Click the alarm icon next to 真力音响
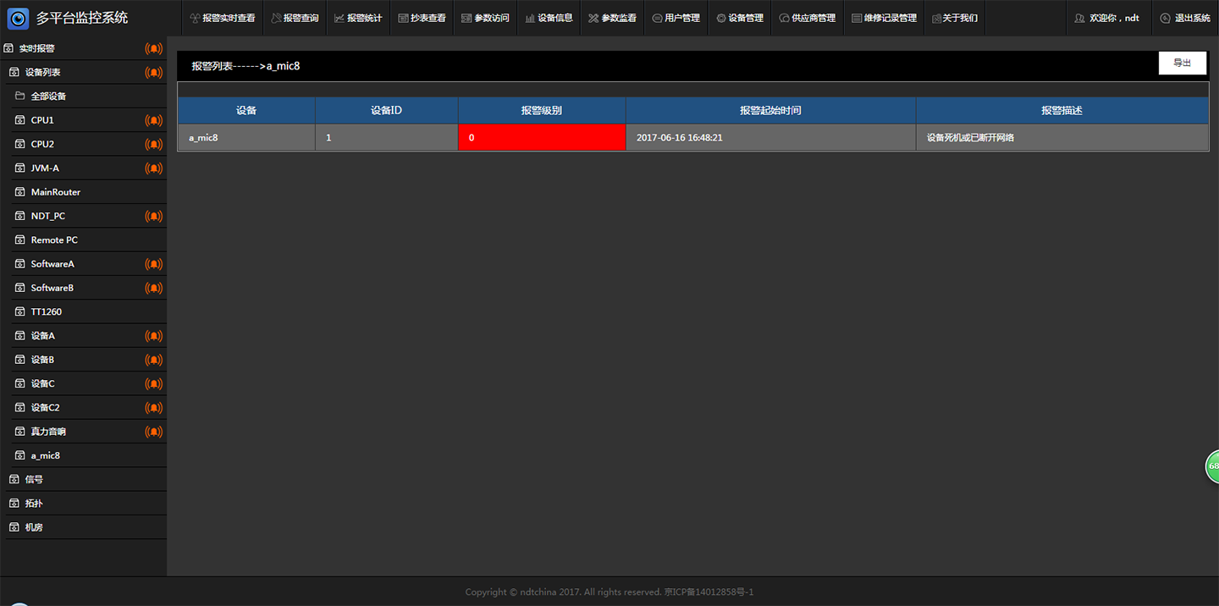Image resolution: width=1219 pixels, height=606 pixels. tap(153, 432)
